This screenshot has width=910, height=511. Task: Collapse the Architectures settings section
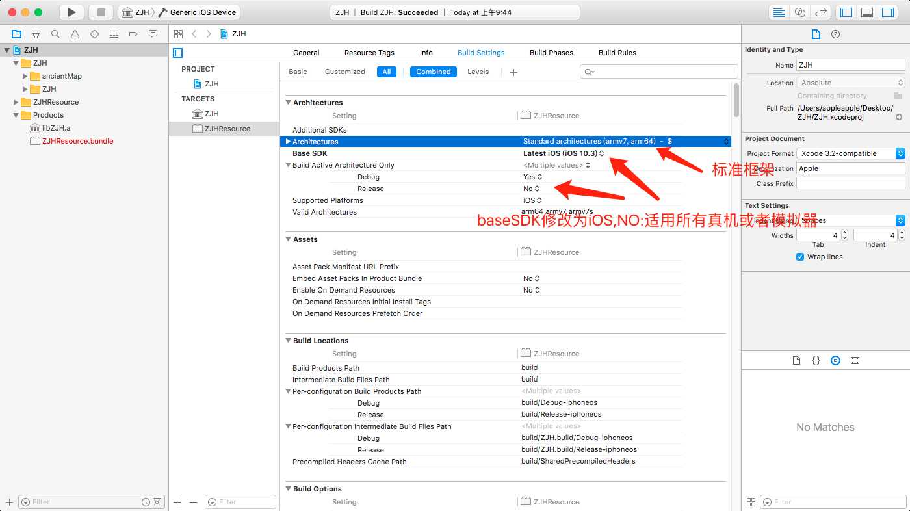[288, 103]
